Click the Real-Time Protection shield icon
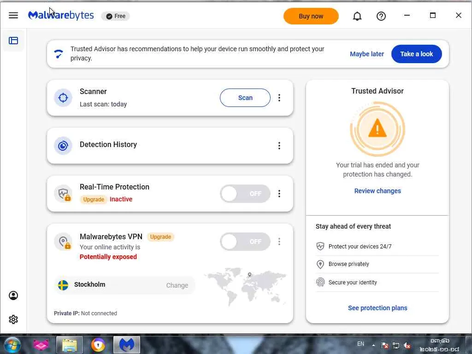Viewport: 472px width, 354px height. [x=63, y=194]
